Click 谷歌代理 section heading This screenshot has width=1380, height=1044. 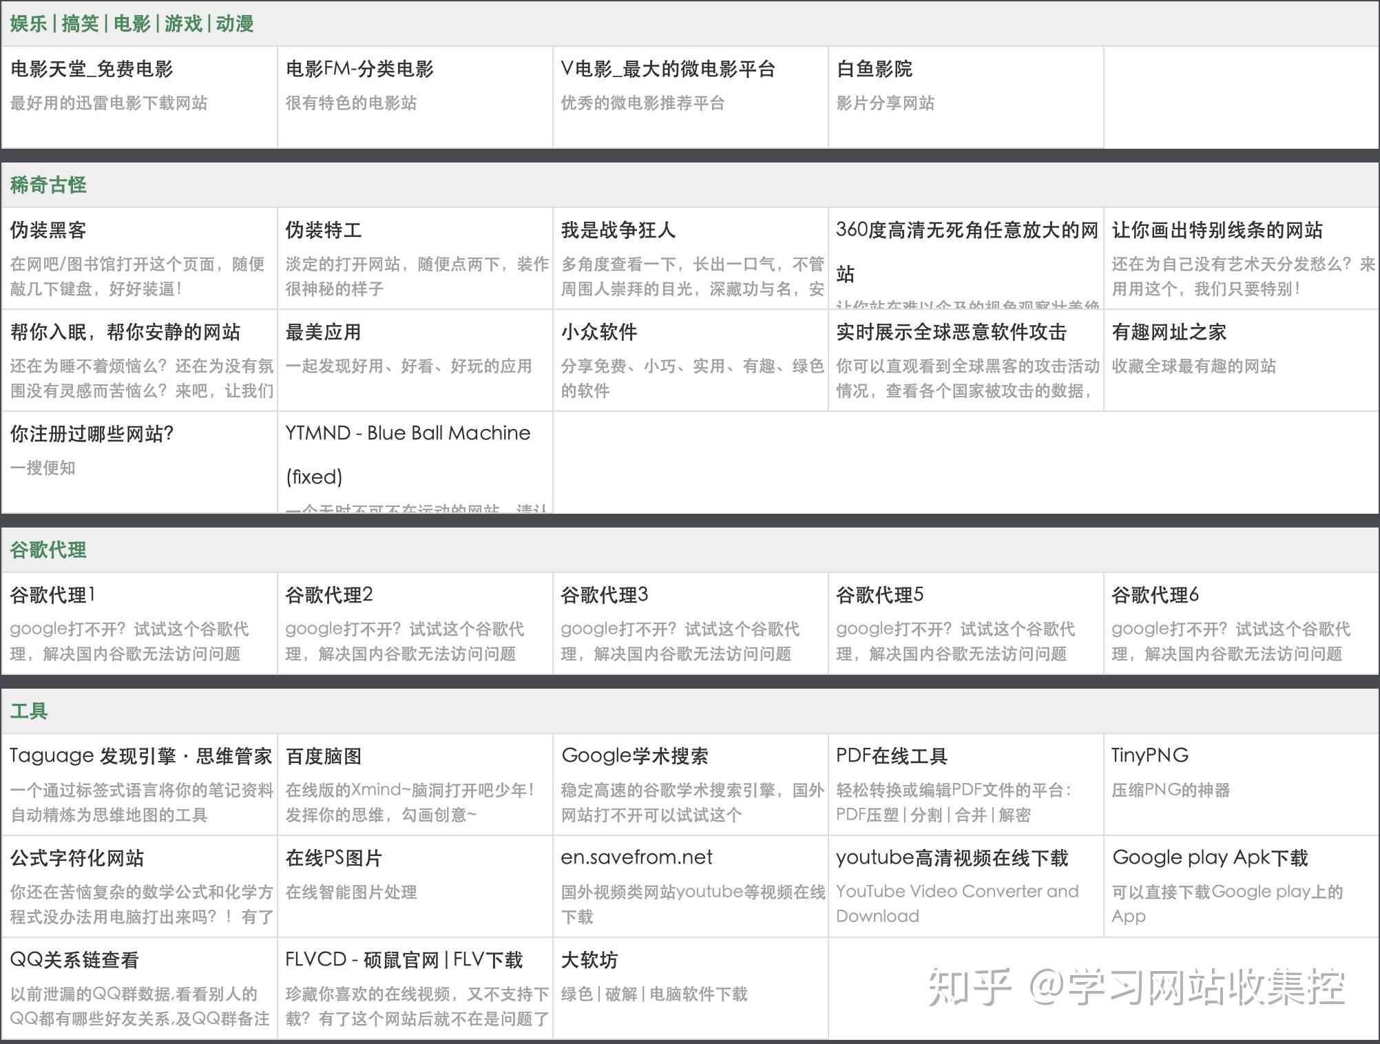48,550
